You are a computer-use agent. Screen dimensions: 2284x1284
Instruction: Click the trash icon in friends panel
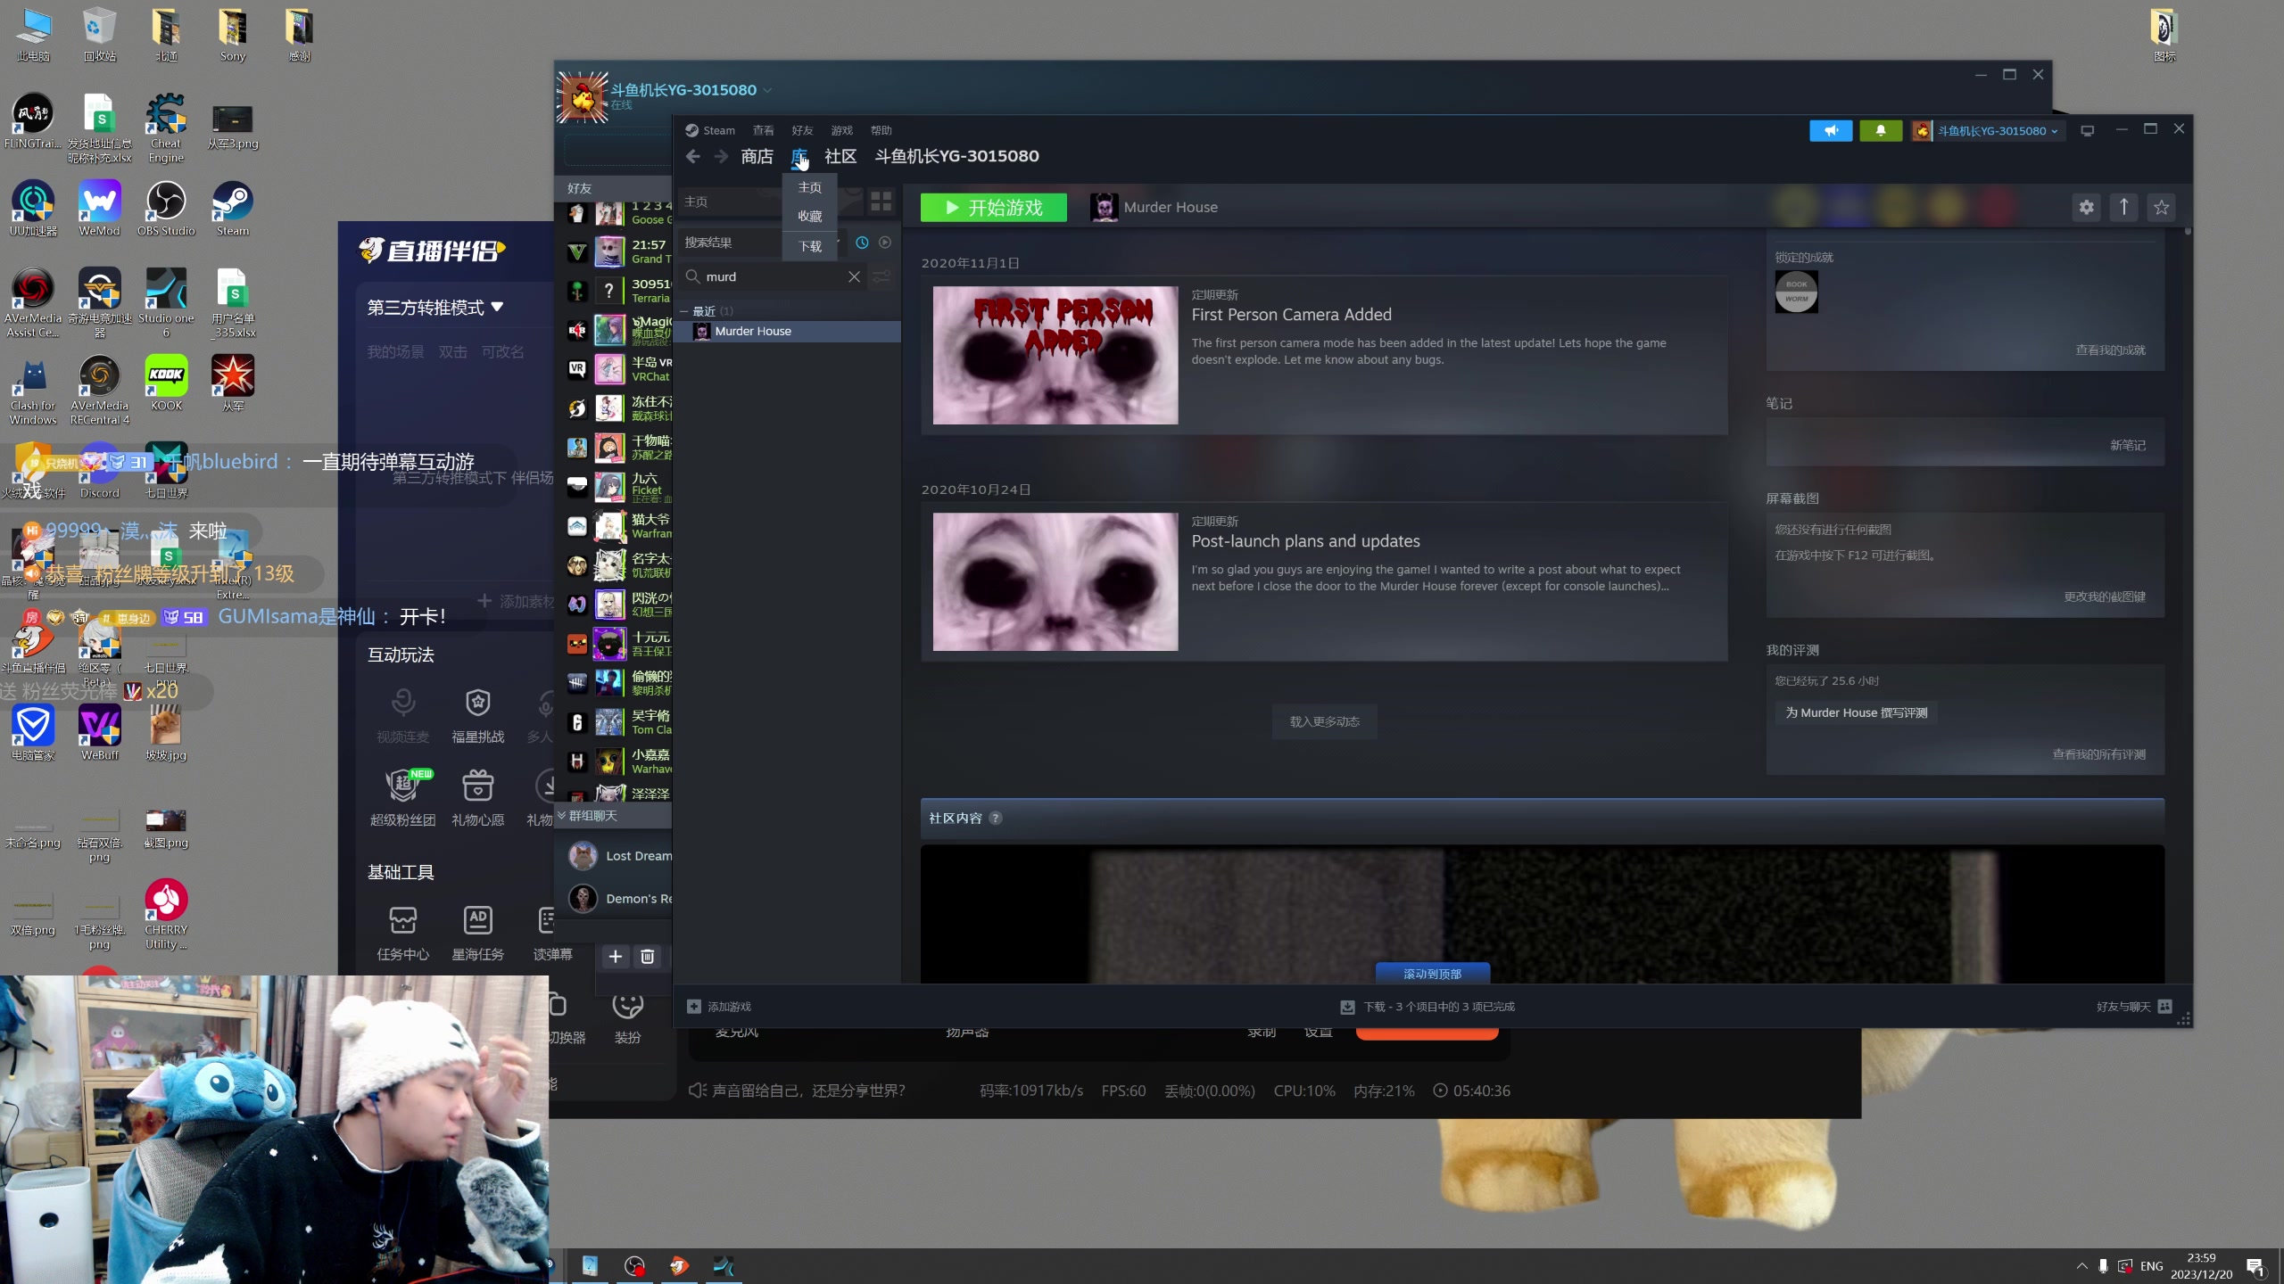point(648,957)
